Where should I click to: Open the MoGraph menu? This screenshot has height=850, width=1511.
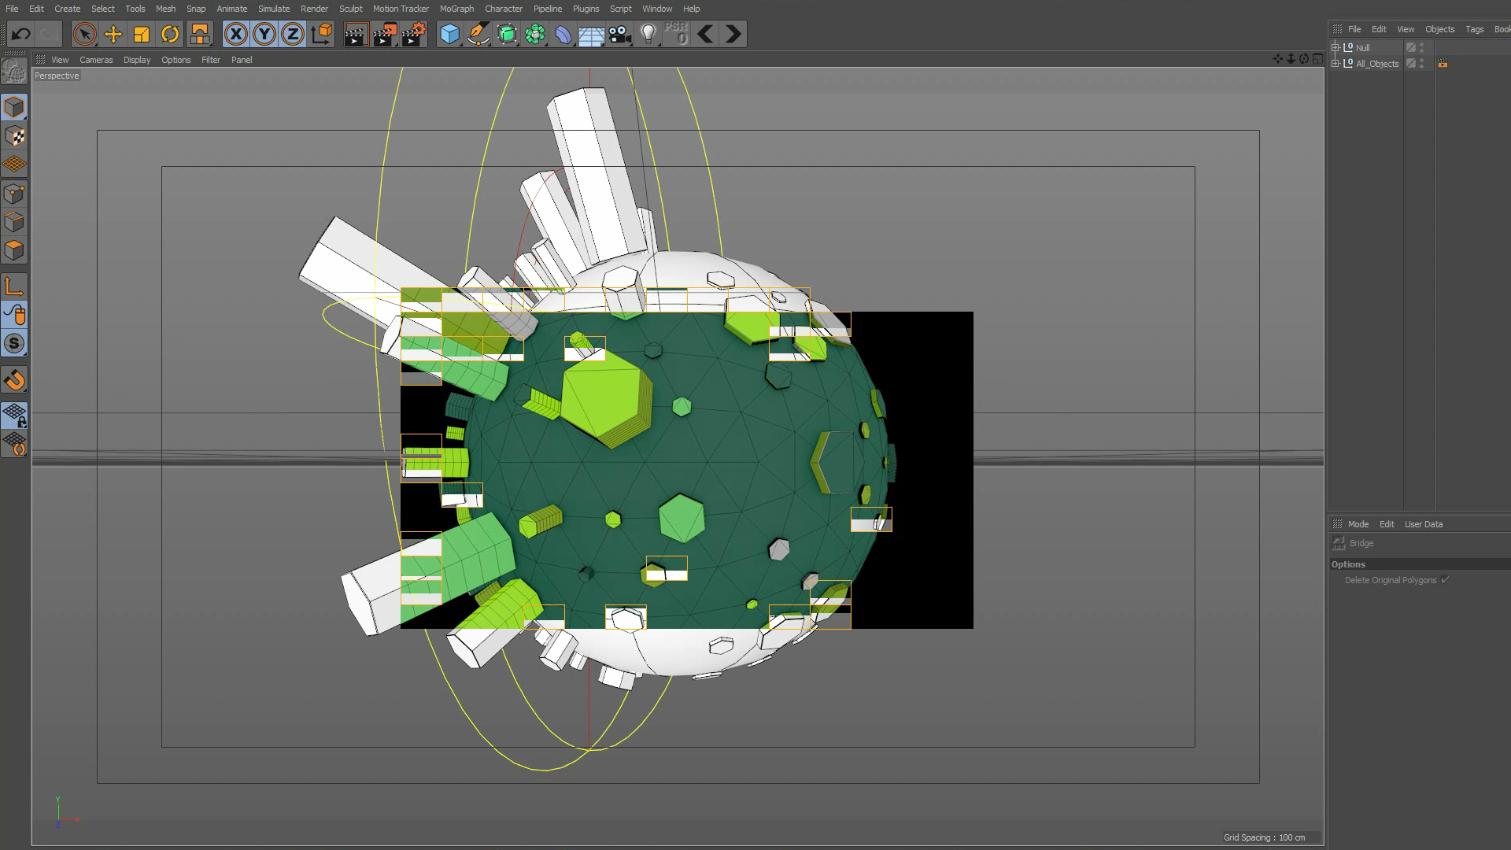(456, 9)
